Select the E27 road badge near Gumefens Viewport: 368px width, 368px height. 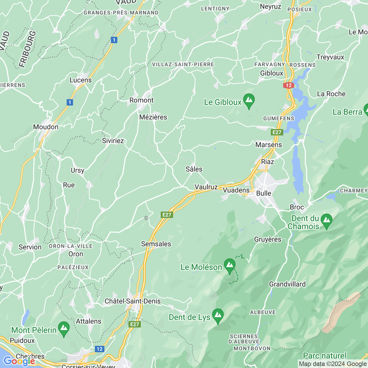click(x=277, y=132)
